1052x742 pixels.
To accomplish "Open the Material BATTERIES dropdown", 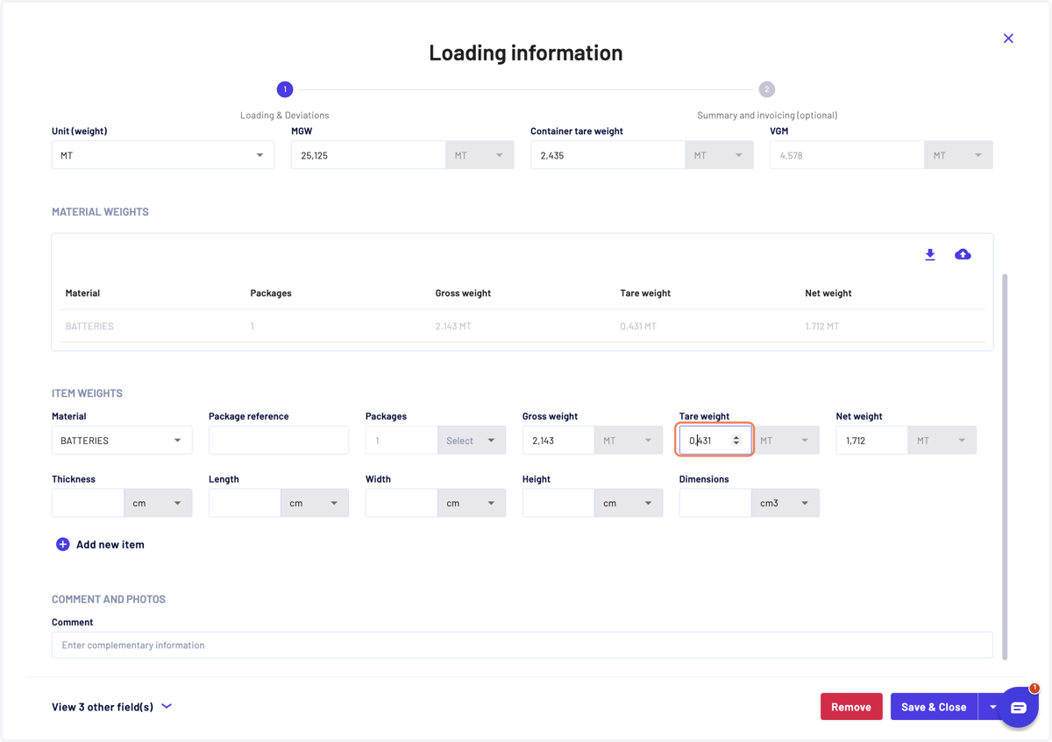I will pyautogui.click(x=122, y=441).
